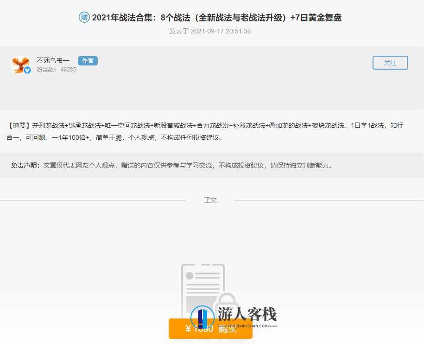Image resolution: width=424 pixels, height=344 pixels.
Task: Select the blue 作者 author badge
Action: [x=88, y=60]
